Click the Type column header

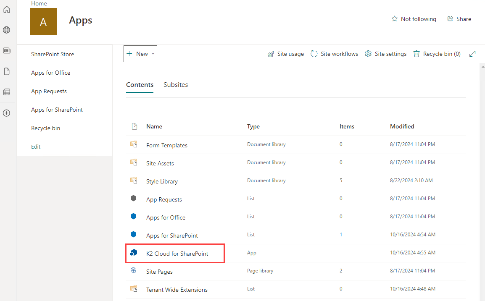click(x=253, y=126)
